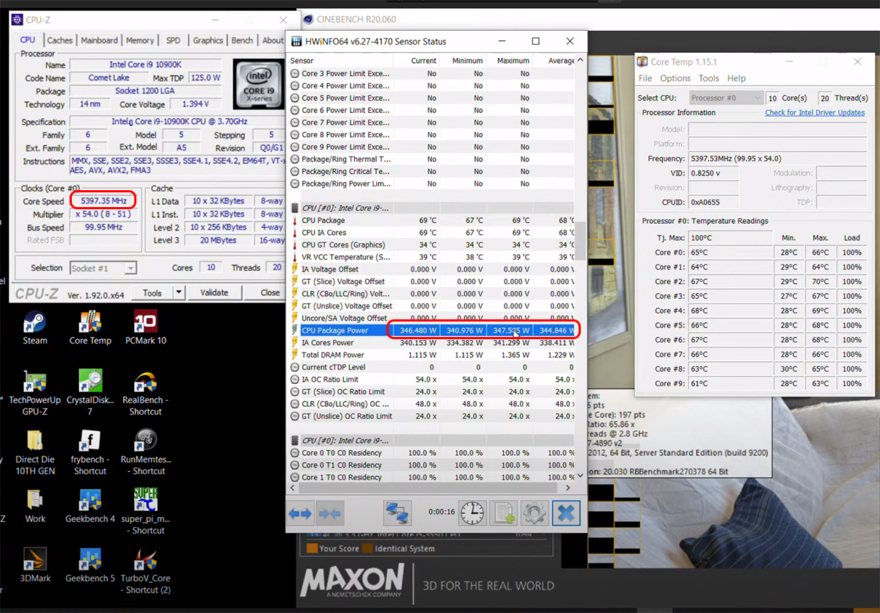880x613 pixels.
Task: Open the Work folder on the desktop
Action: 34,506
